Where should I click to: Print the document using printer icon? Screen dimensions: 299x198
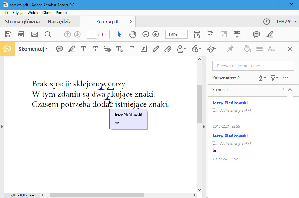[21, 34]
